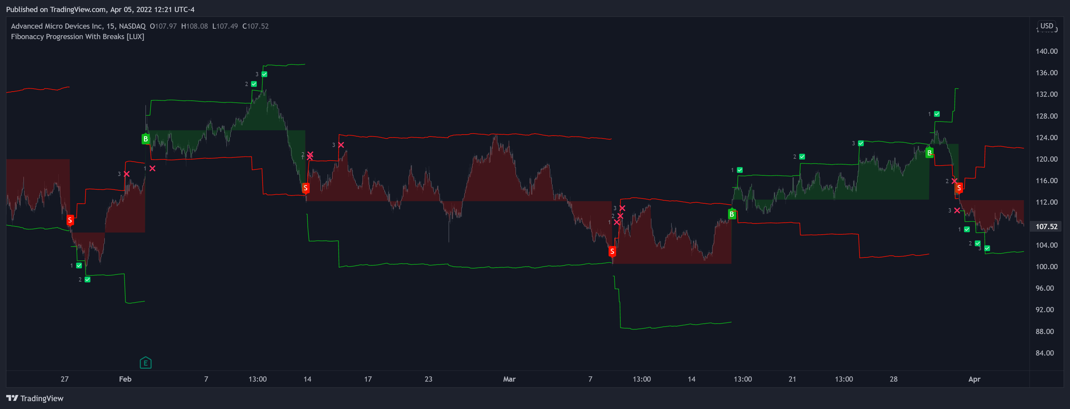Click the current price label 107.52 on axis

[1046, 226]
